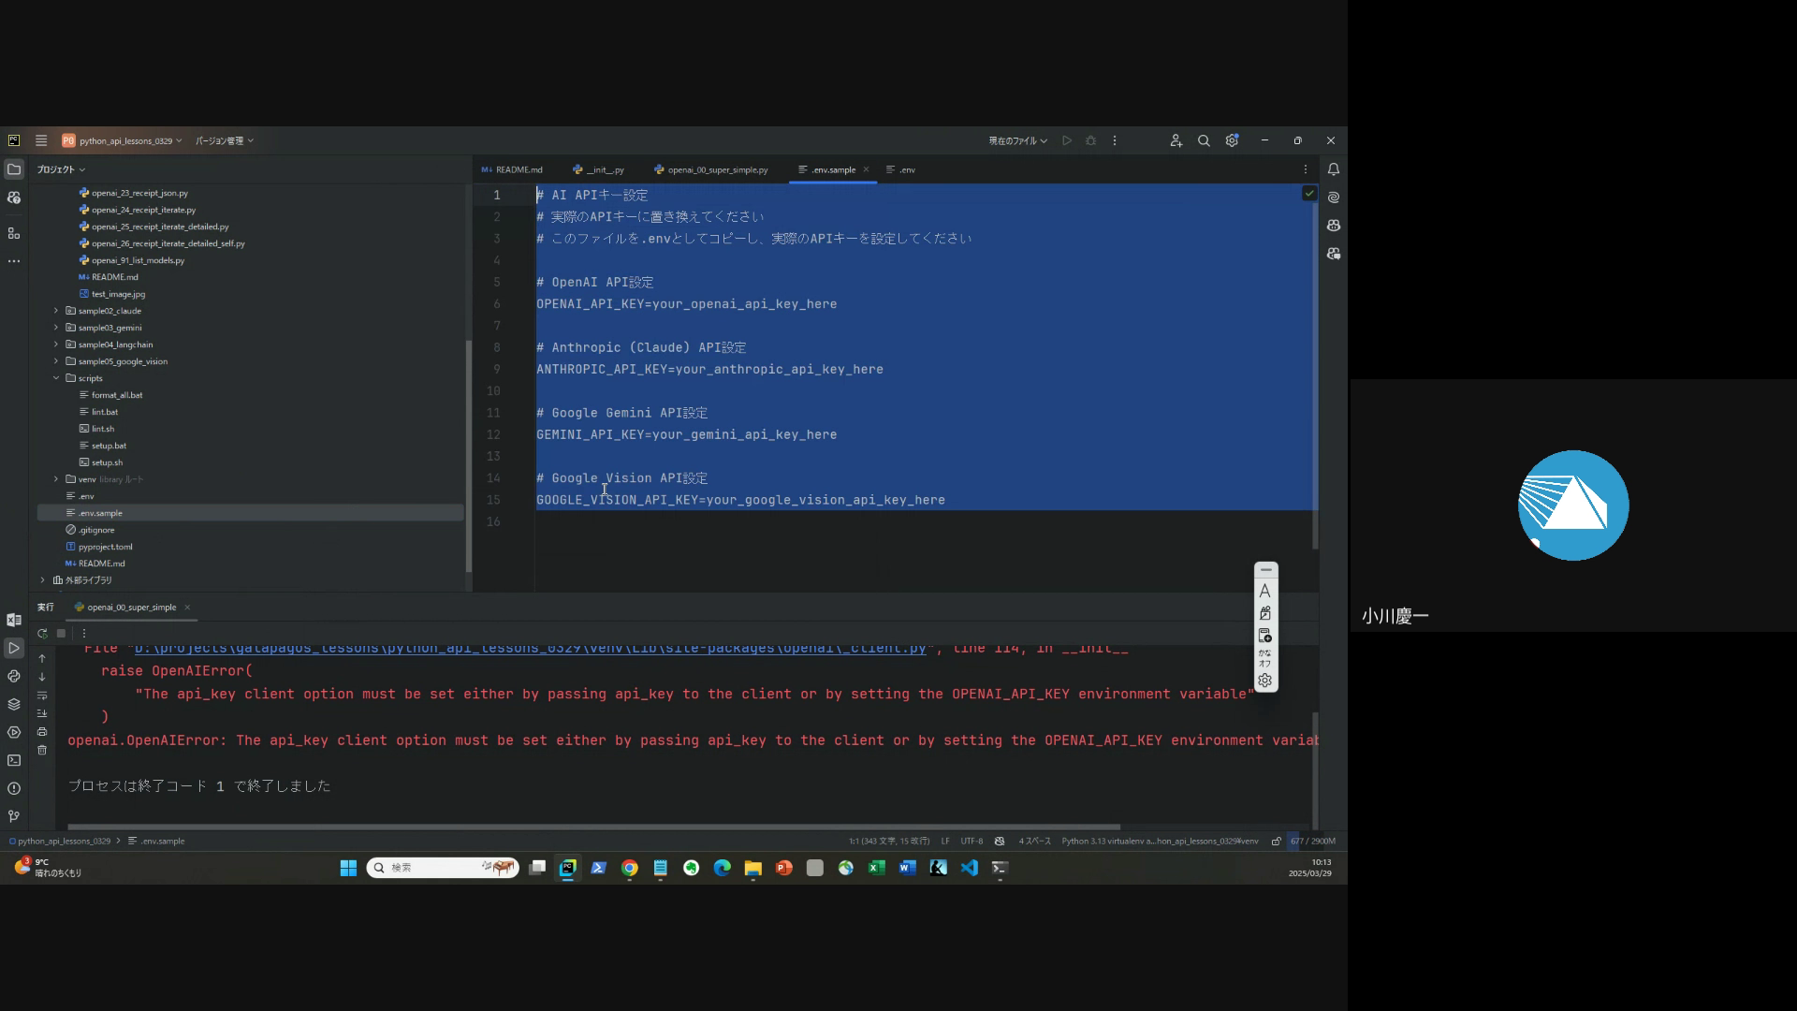This screenshot has height=1011, width=1797.
Task: Open the Notifications bell panel
Action: [x=1334, y=169]
